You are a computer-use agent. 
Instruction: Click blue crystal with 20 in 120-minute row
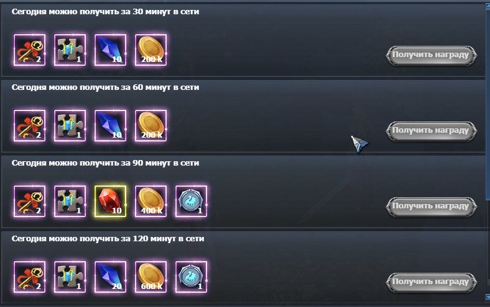(x=110, y=277)
